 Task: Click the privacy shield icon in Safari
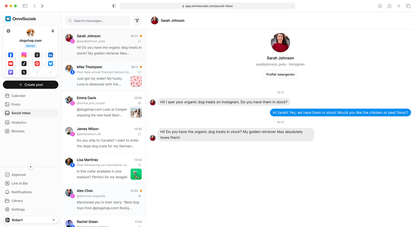(x=114, y=6)
